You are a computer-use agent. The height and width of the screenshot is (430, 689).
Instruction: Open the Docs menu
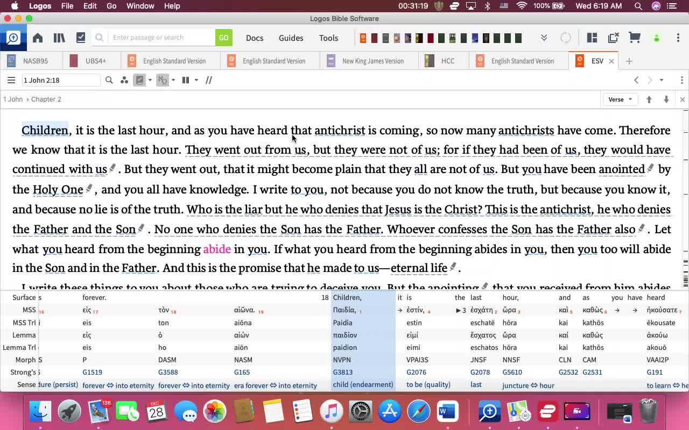coord(255,38)
